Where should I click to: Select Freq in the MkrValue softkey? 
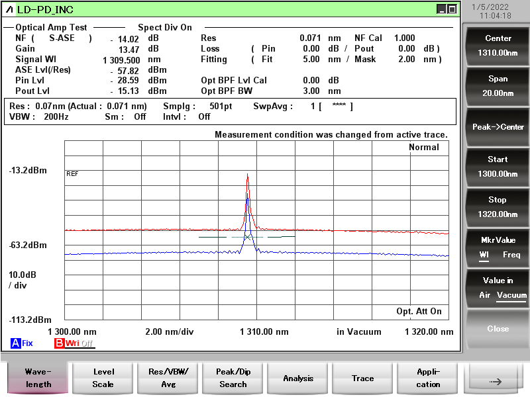(x=511, y=255)
